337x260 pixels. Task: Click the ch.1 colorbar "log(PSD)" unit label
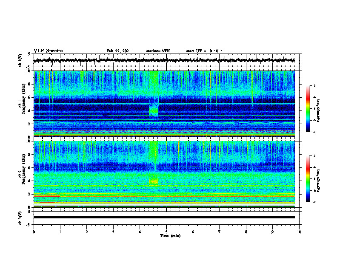pos(318,110)
